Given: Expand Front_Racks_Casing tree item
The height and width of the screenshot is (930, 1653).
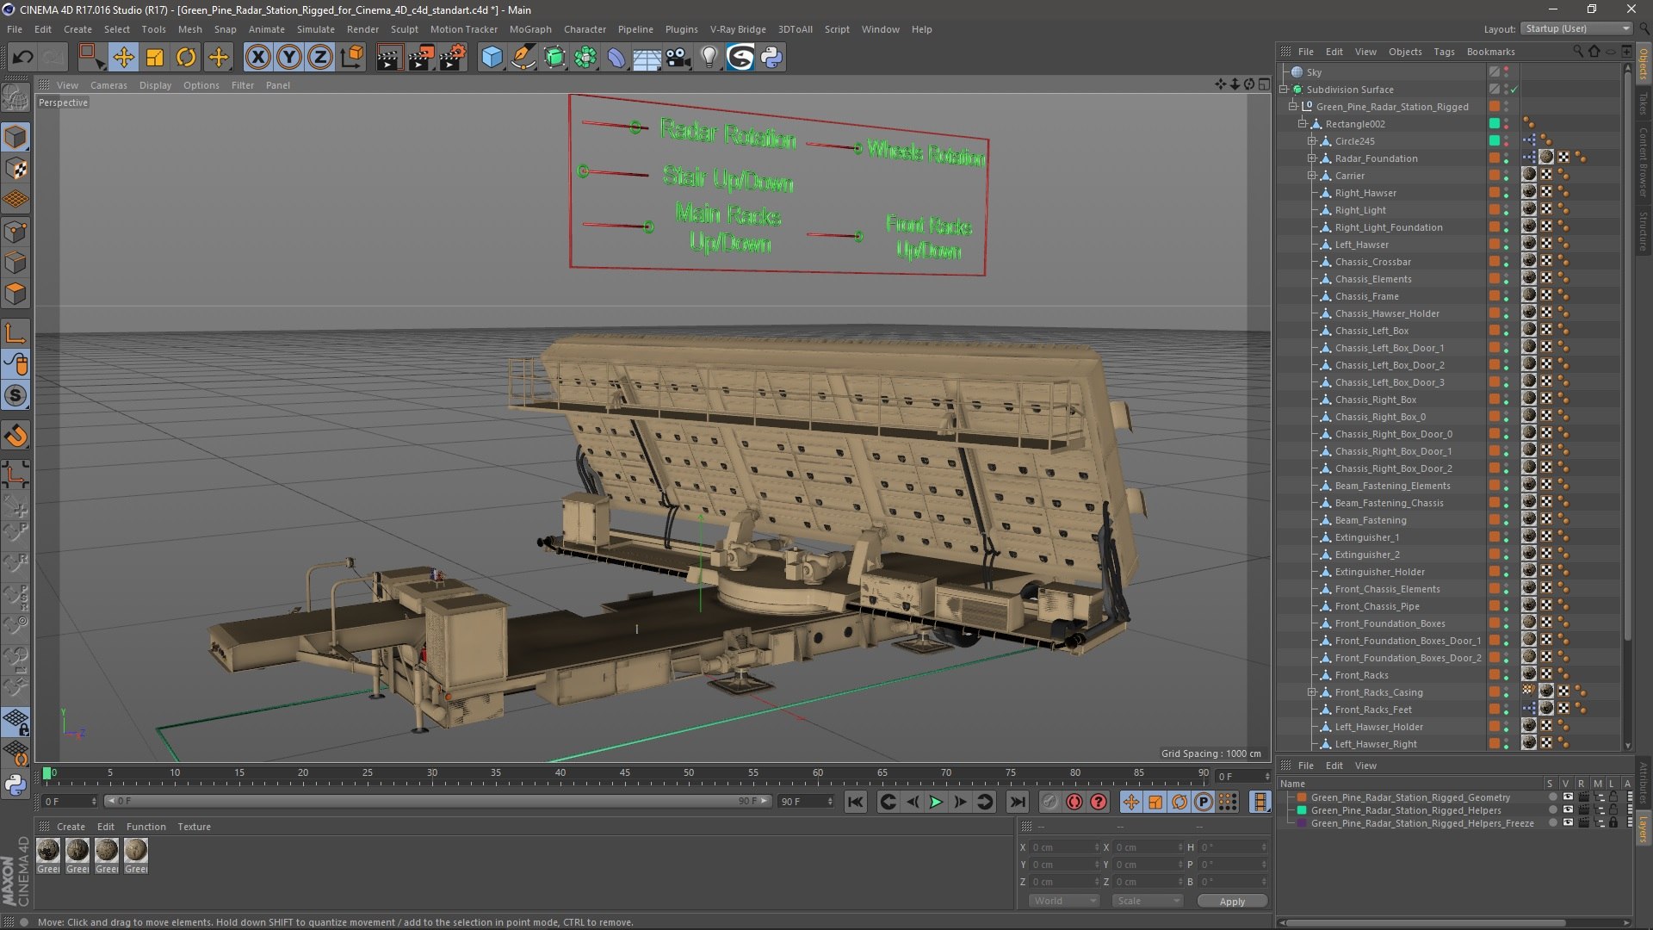Looking at the screenshot, I should pyautogui.click(x=1311, y=692).
